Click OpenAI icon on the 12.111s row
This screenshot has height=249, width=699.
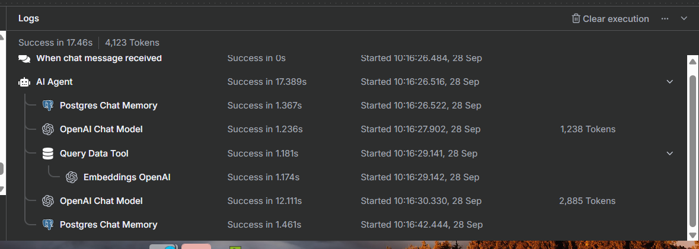click(48, 201)
